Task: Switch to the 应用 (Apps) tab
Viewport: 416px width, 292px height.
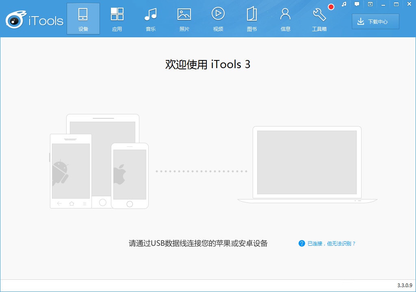Action: pos(117,19)
